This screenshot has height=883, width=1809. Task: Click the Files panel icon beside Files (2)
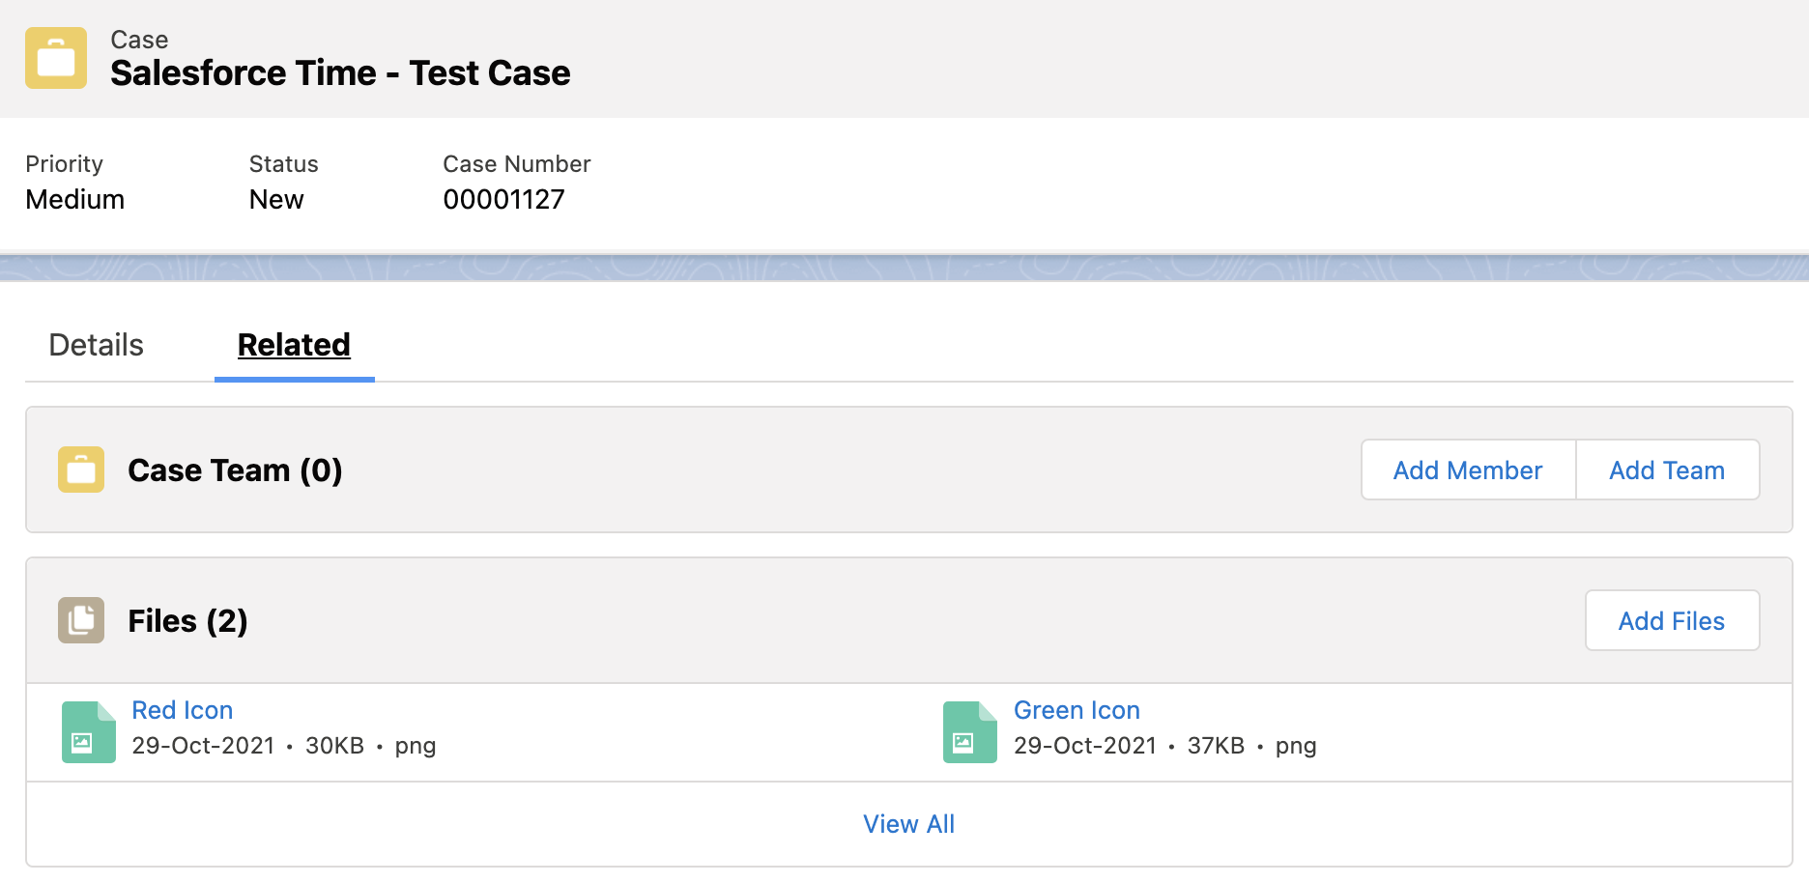click(x=81, y=620)
